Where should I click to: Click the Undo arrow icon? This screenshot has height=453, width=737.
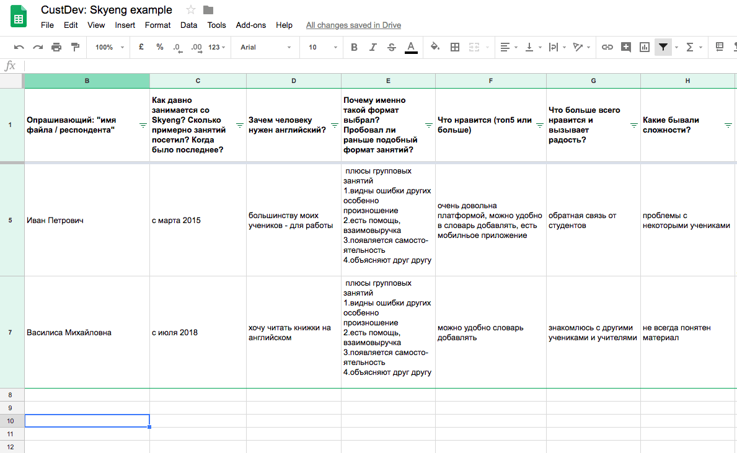tap(19, 47)
